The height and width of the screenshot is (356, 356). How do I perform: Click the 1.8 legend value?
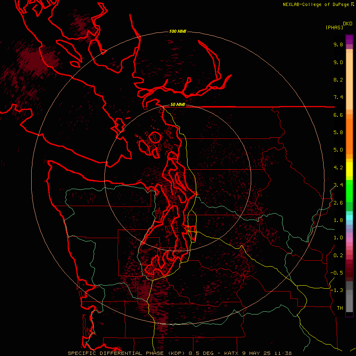click(338, 220)
